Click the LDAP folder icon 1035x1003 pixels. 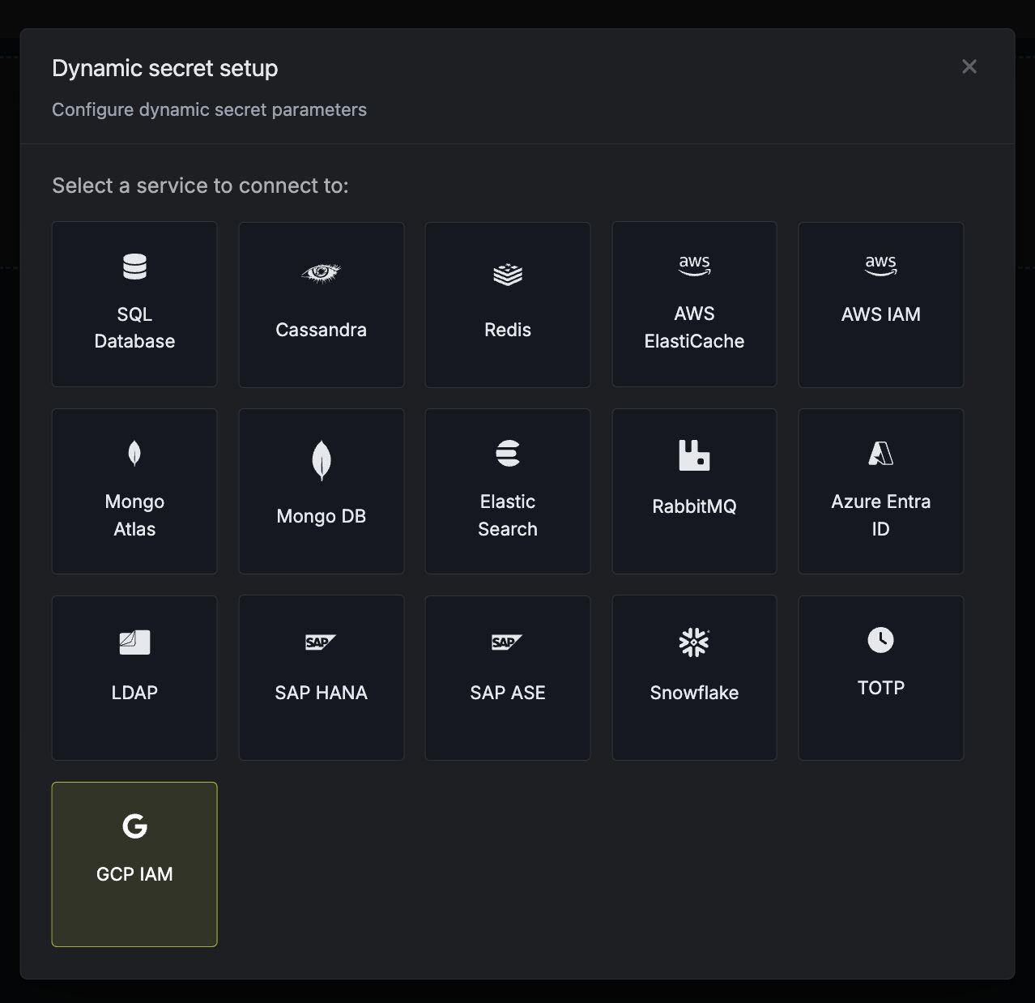tap(134, 642)
